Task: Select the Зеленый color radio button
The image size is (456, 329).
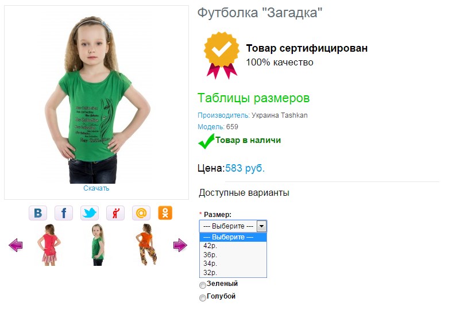Action: (x=202, y=285)
